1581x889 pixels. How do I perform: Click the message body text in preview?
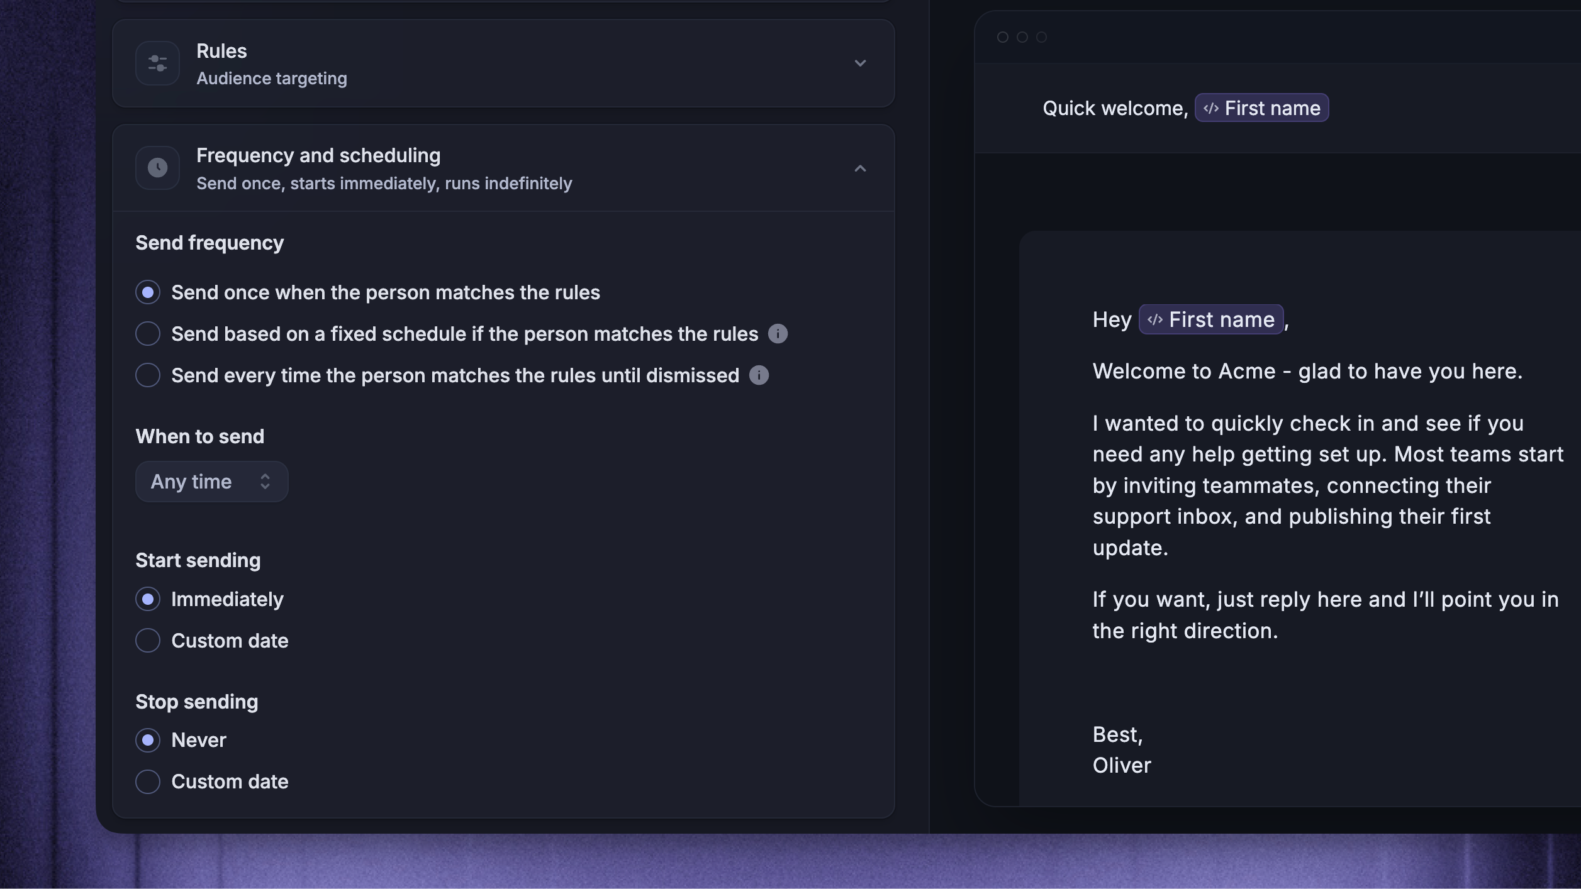click(1327, 485)
